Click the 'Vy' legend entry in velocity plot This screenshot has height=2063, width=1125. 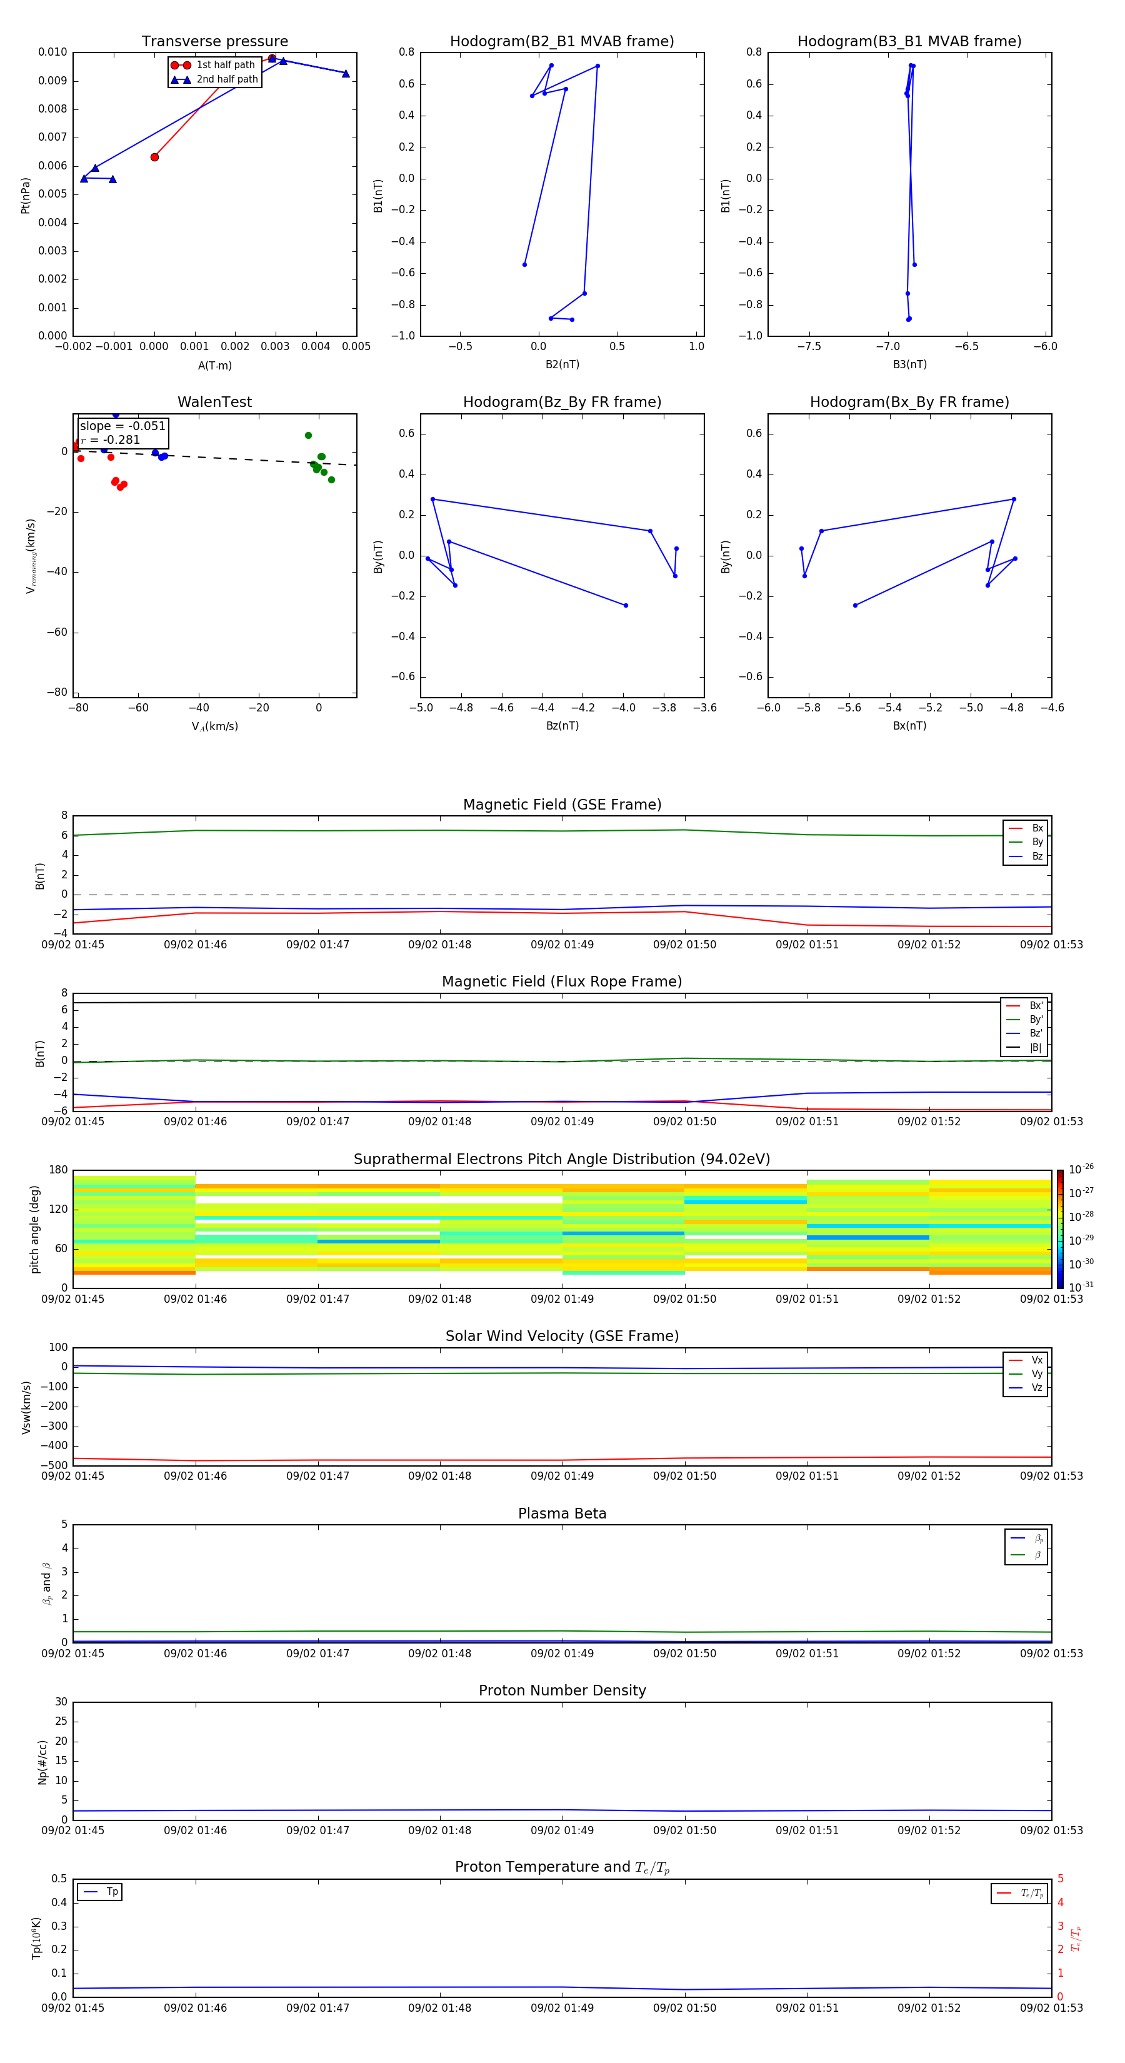pos(1026,1374)
